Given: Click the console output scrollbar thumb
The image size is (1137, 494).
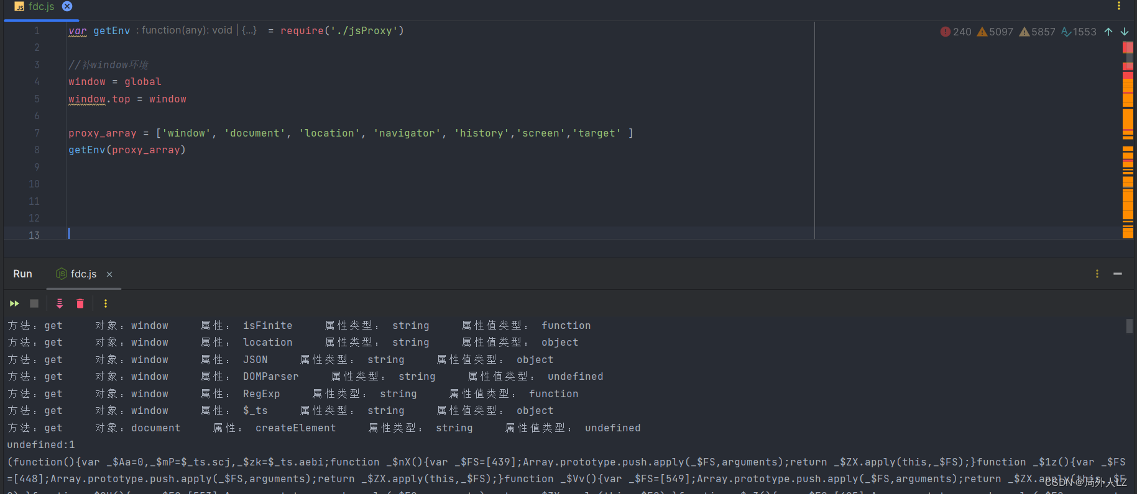Looking at the screenshot, I should (1130, 326).
